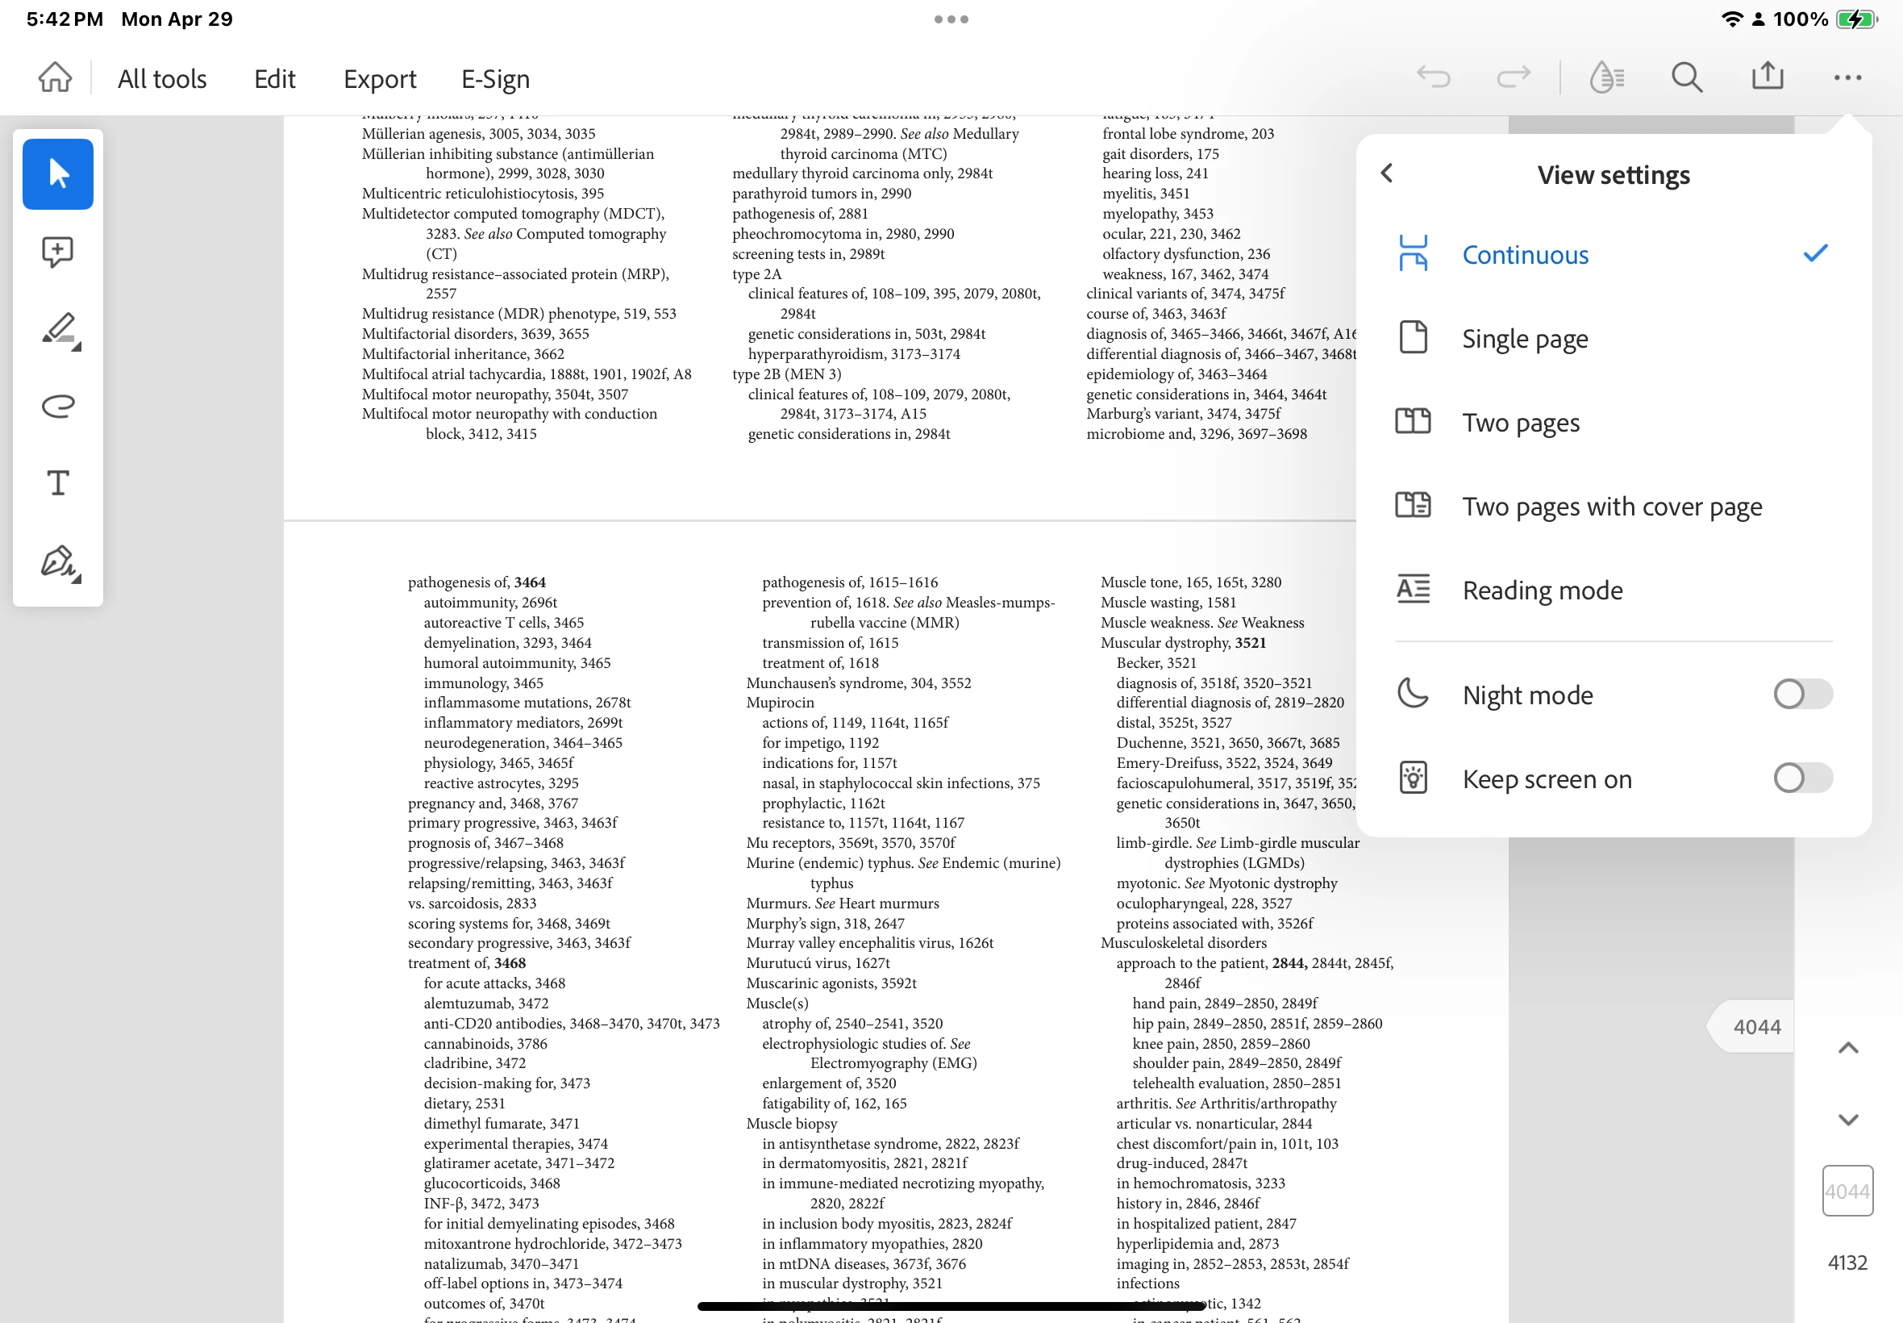Tap the Home icon

55,78
